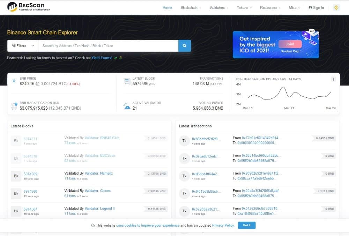The image size is (349, 236).
Task: Expand the Validators menu
Action: point(219,8)
